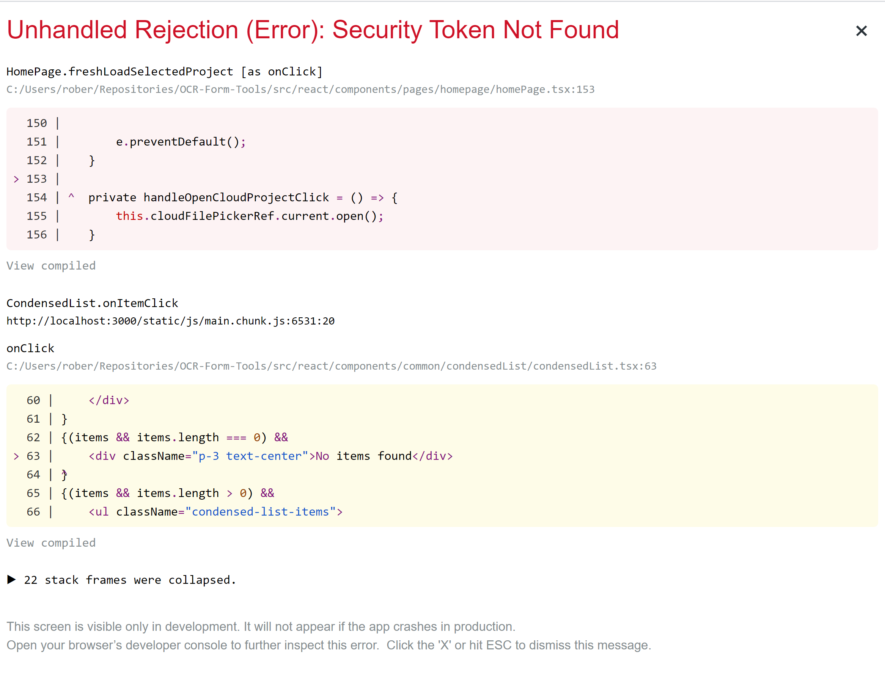885x693 pixels.
Task: Click the preventDefault line in the snippet
Action: click(x=180, y=141)
